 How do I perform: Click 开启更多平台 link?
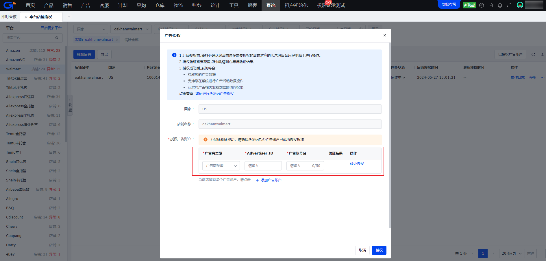pos(51,28)
